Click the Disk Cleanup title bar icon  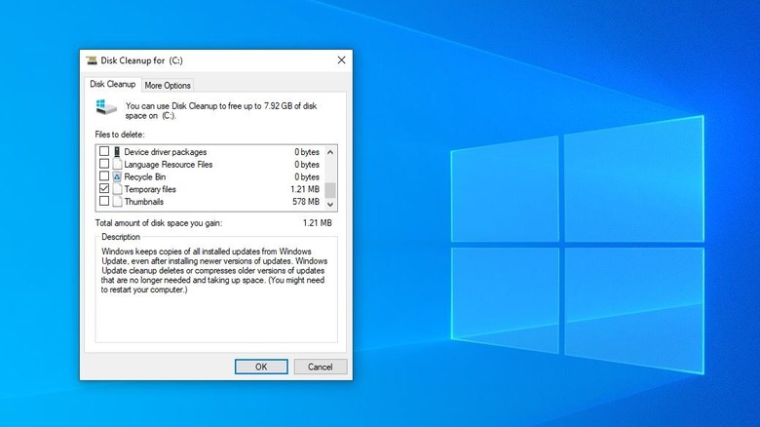tap(92, 60)
